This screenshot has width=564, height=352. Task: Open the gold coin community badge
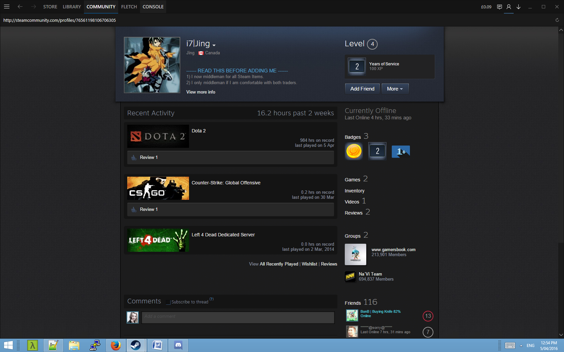point(354,151)
